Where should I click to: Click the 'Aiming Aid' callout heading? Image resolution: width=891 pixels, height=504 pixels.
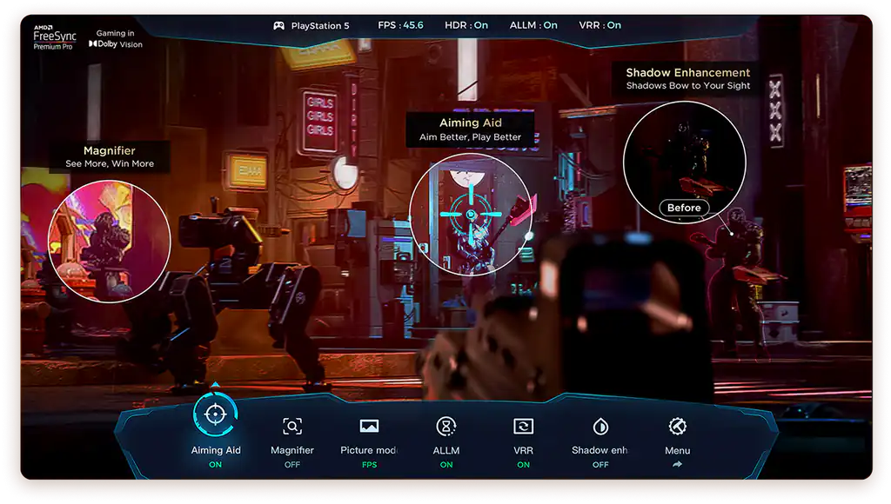[471, 123]
